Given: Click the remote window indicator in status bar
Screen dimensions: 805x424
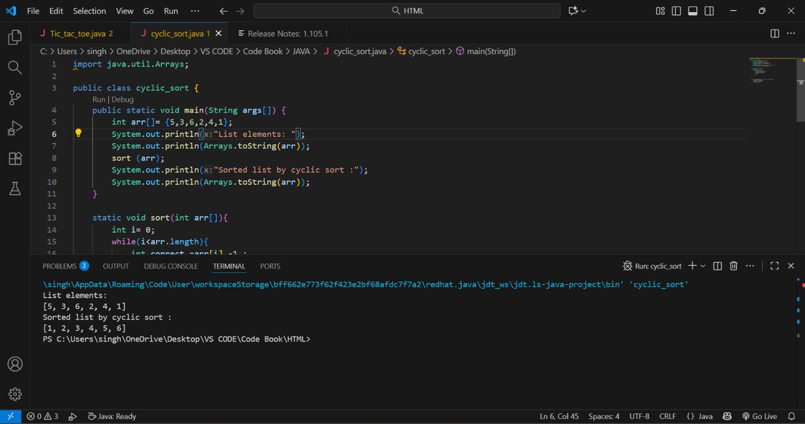Looking at the screenshot, I should click(10, 416).
